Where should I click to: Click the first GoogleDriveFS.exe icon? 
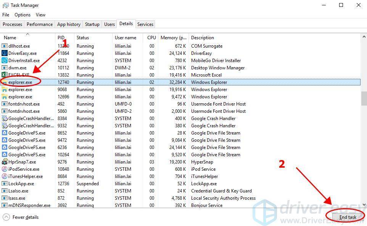5,133
